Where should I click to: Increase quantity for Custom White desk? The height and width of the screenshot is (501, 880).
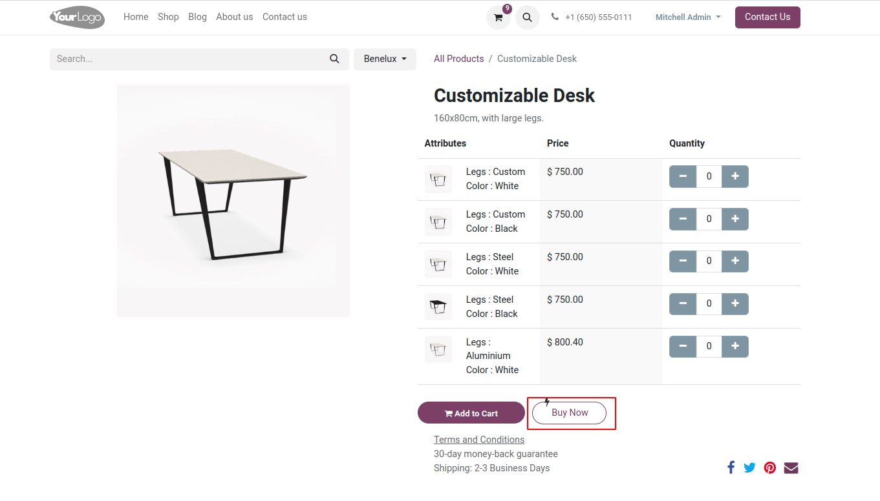coord(735,176)
